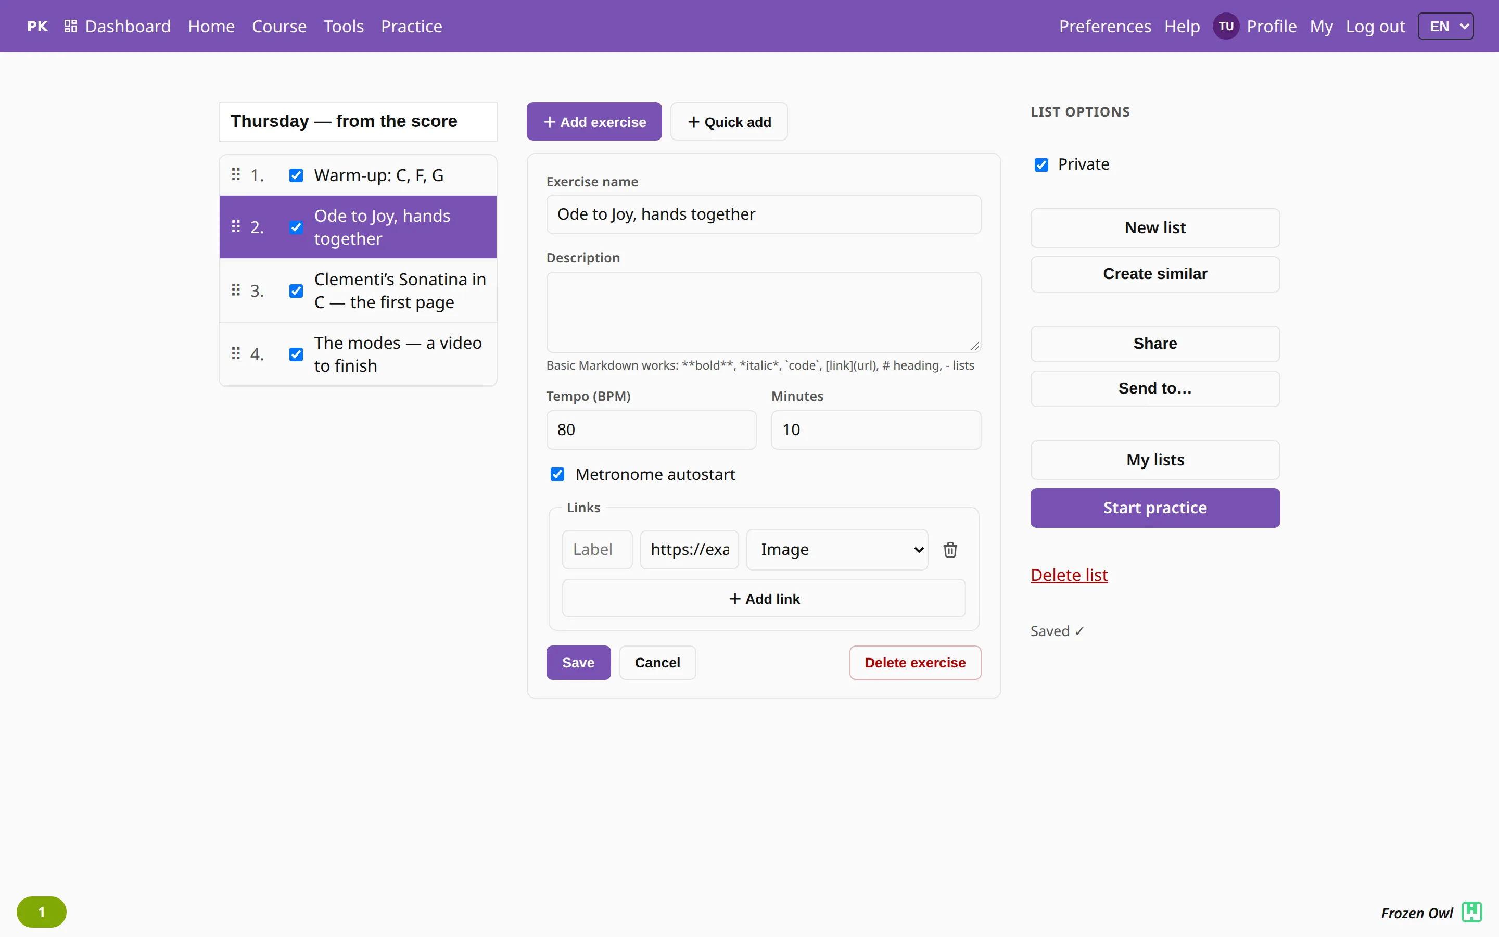Click drag handle for The modes item
The width and height of the screenshot is (1499, 937).
pyautogui.click(x=235, y=354)
